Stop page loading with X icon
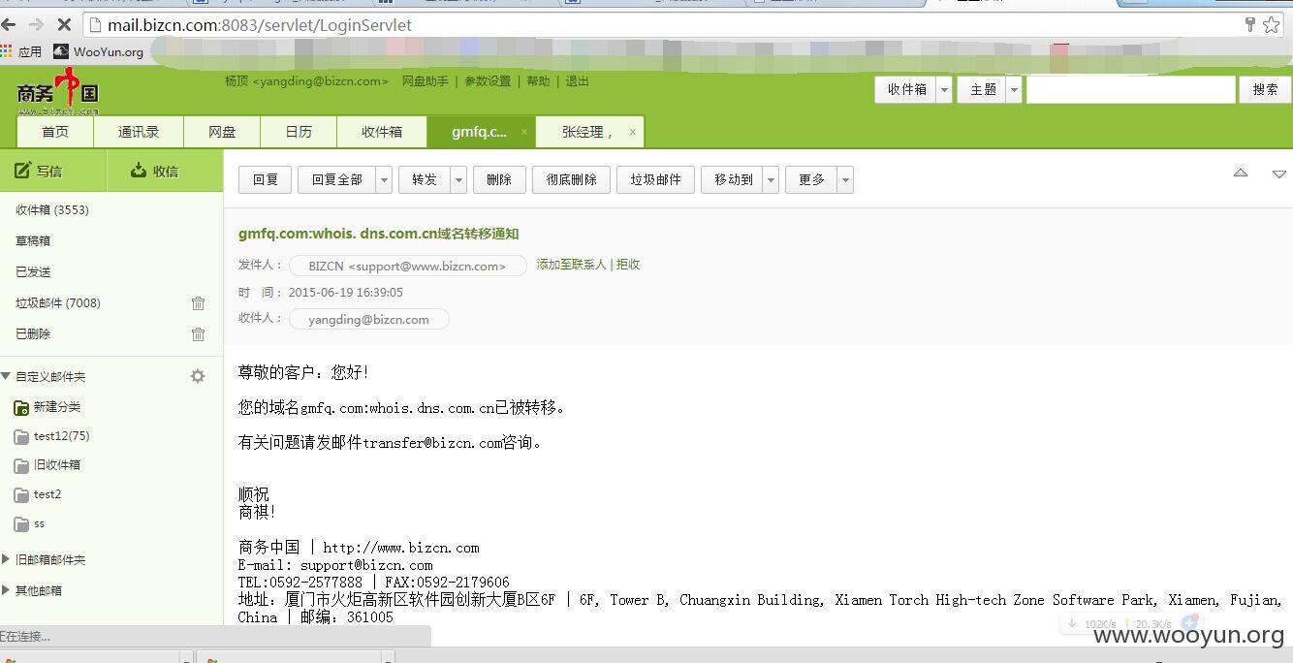This screenshot has width=1293, height=663. click(x=64, y=25)
